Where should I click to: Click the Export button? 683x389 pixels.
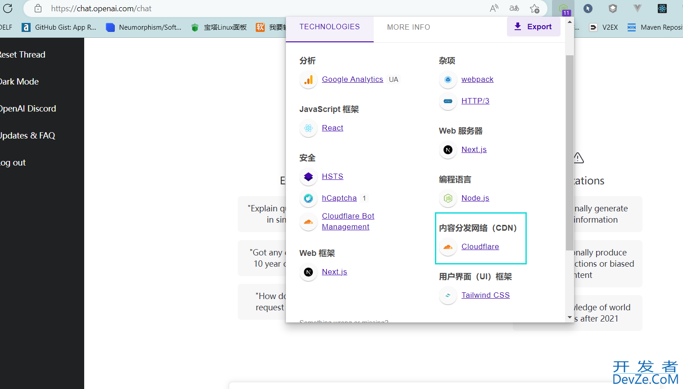(534, 27)
